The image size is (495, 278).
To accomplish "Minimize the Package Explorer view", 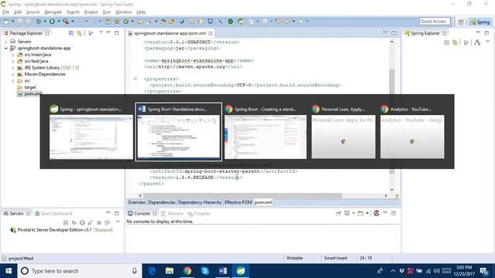I will (108, 32).
